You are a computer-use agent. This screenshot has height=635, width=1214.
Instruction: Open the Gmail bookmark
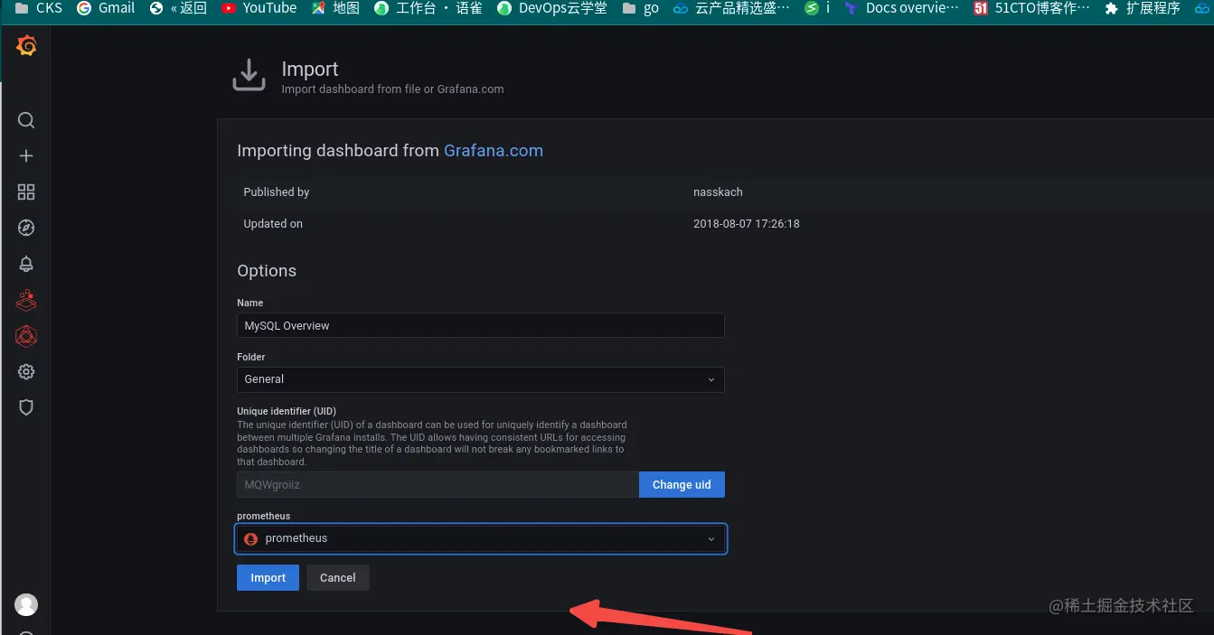pyautogui.click(x=106, y=8)
